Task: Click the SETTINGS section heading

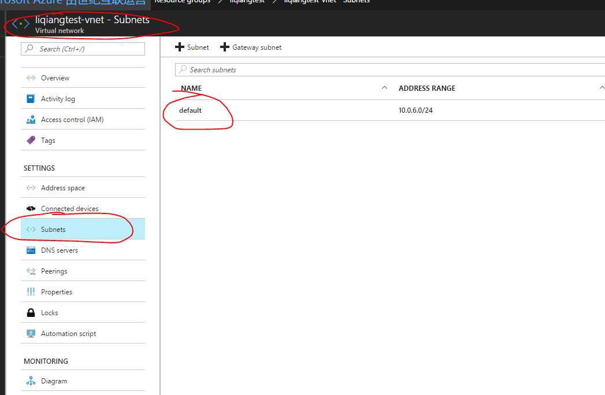Action: click(x=39, y=168)
